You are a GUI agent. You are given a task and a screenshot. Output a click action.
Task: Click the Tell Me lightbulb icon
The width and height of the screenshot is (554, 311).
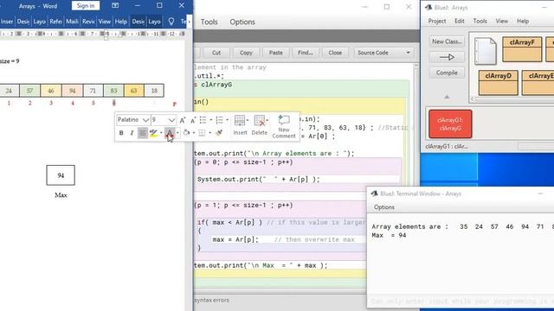pos(171,22)
